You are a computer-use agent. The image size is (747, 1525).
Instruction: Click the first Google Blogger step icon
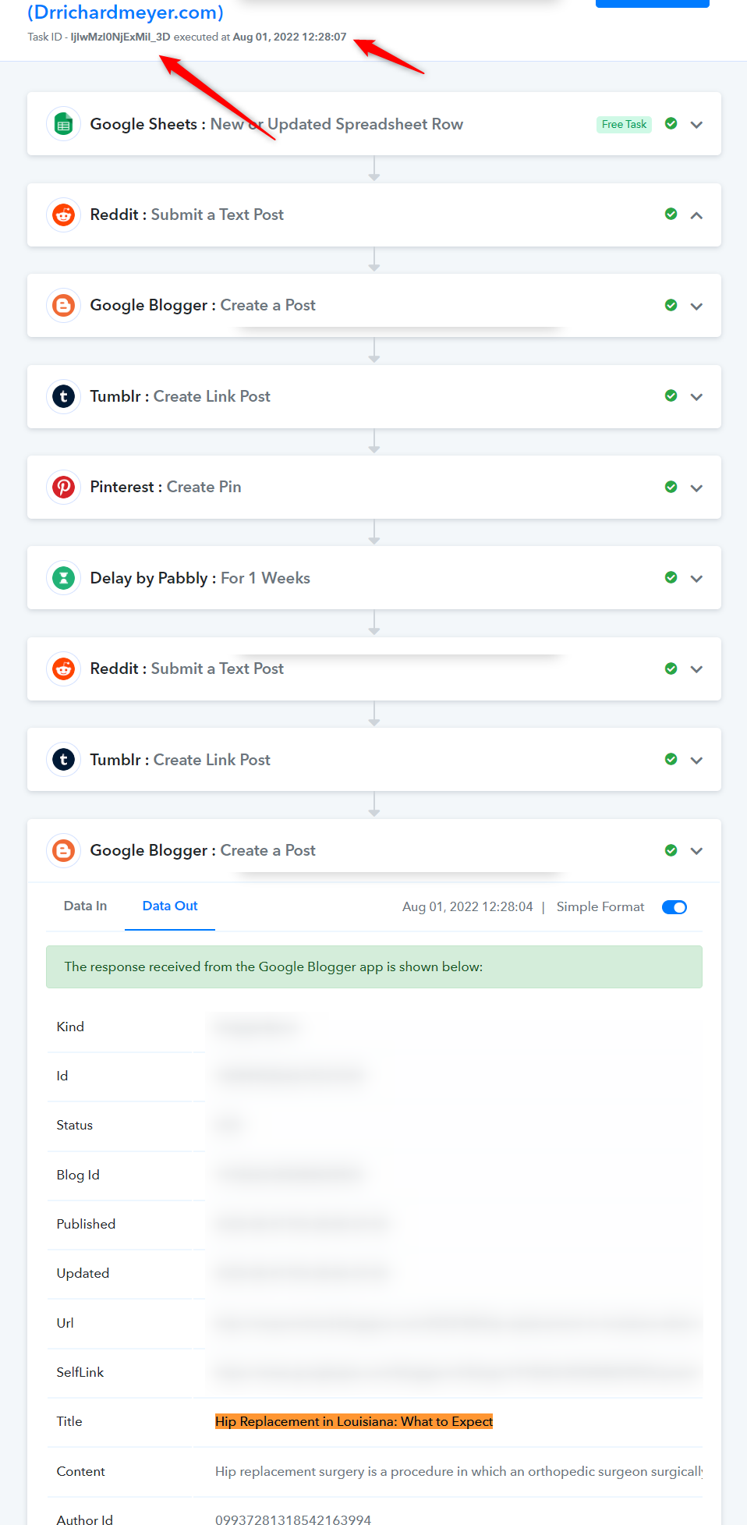coord(64,305)
